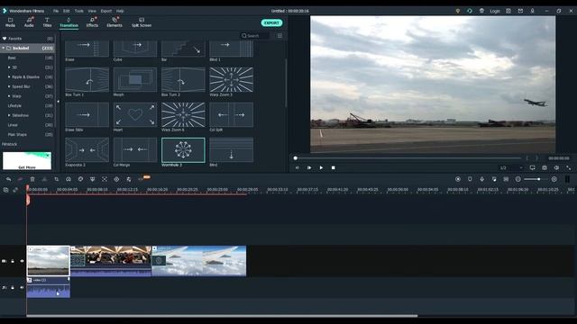Image resolution: width=577 pixels, height=324 pixels.
Task: Expand the 3D transitions category
Action: (x=9, y=67)
